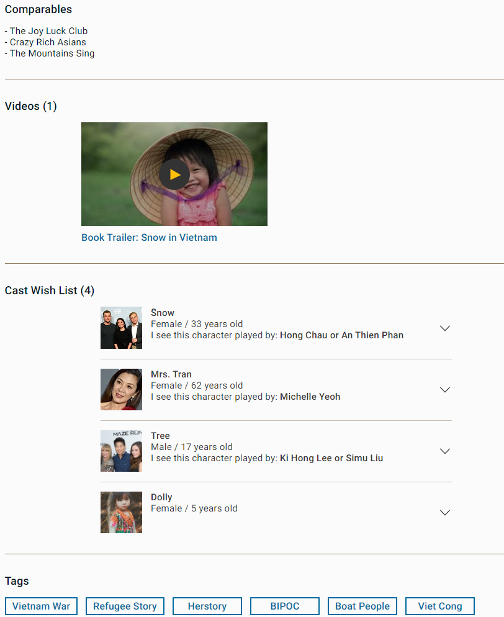Screen dimensions: 504x617
Task: Select the Viet Cong tag
Action: (x=440, y=606)
